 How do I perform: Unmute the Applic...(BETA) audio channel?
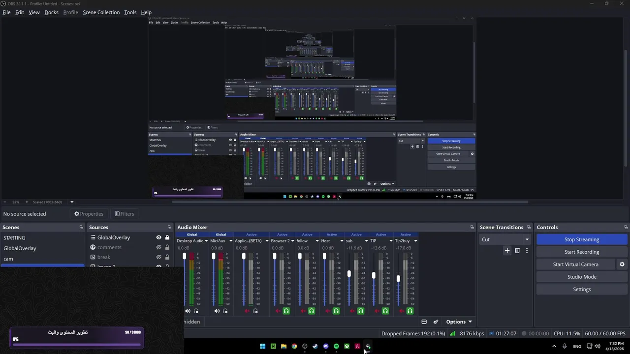[x=247, y=311]
